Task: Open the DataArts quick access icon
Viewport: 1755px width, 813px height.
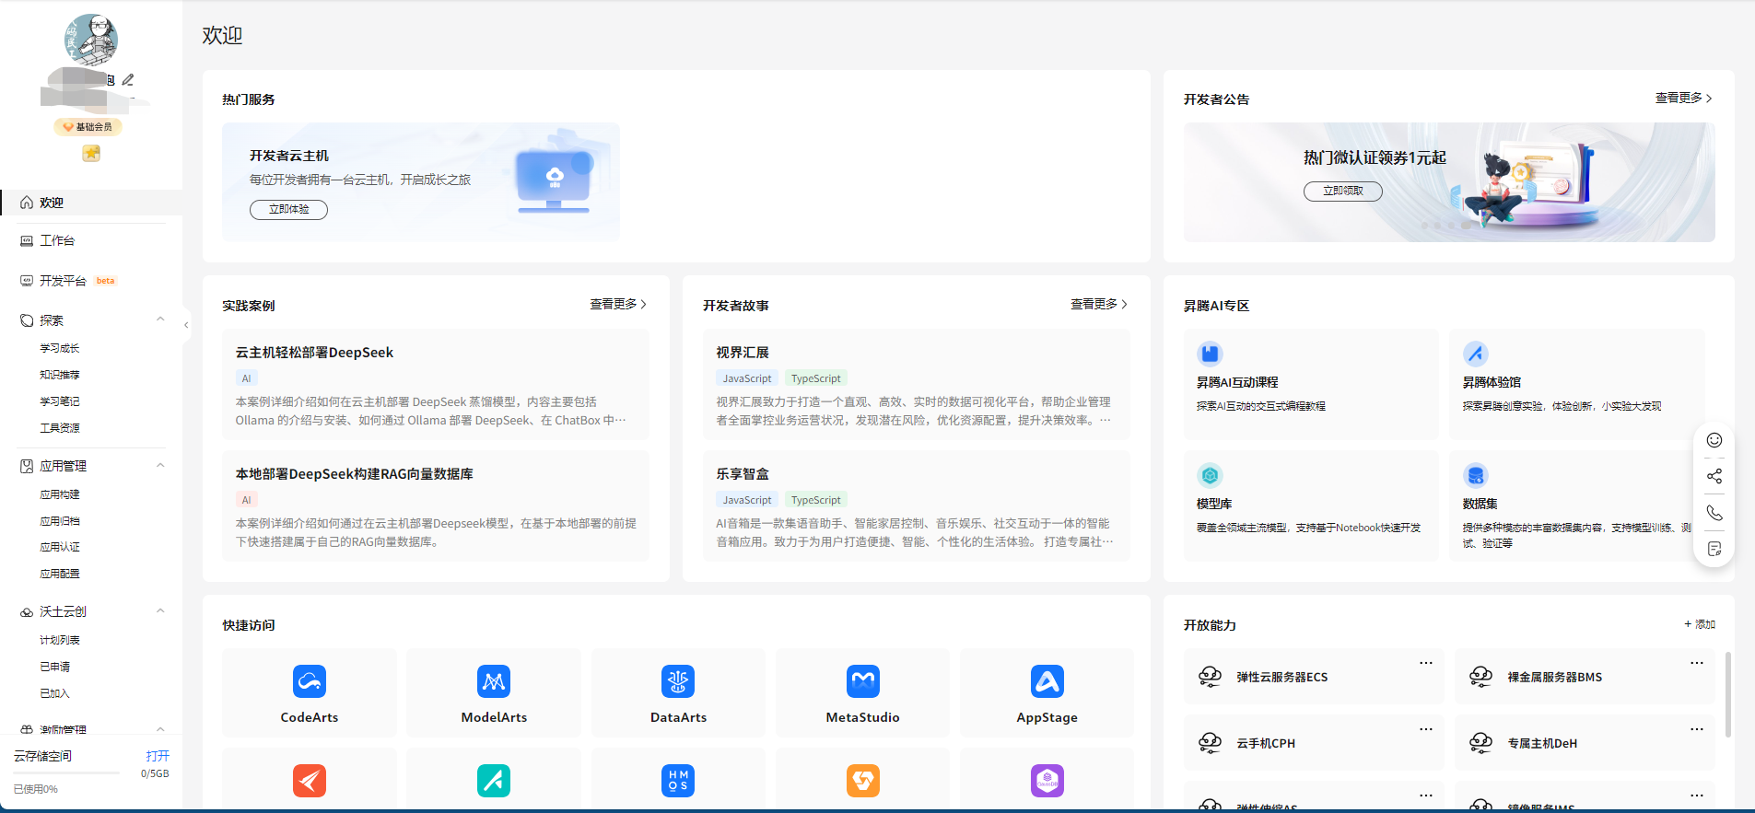Action: point(678,681)
